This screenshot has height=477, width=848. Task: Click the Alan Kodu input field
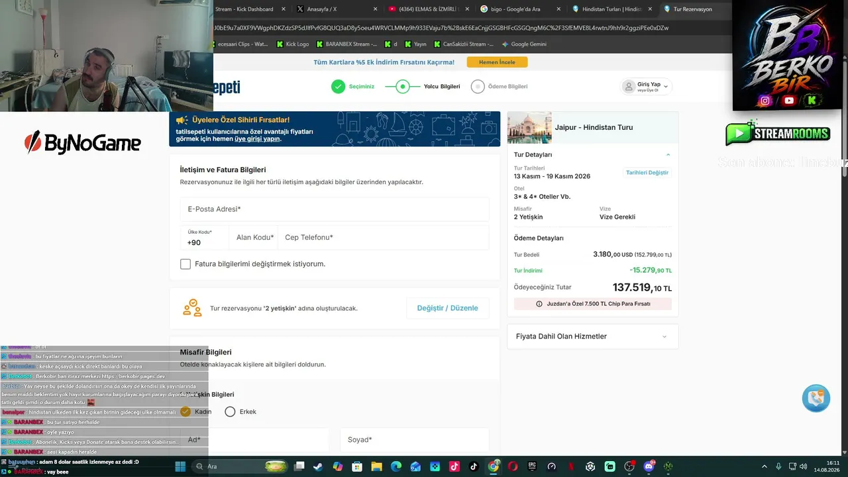tap(254, 238)
